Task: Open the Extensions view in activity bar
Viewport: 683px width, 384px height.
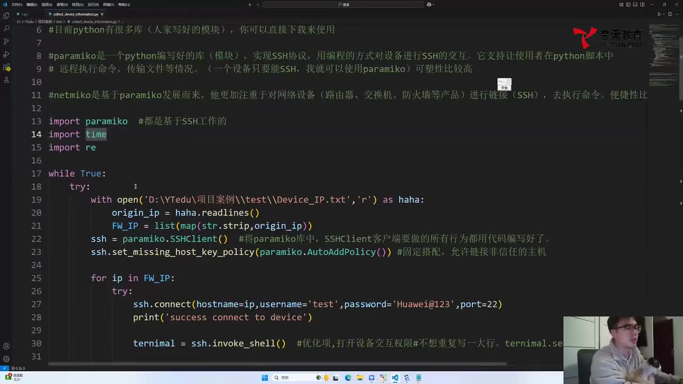Action: point(6,67)
